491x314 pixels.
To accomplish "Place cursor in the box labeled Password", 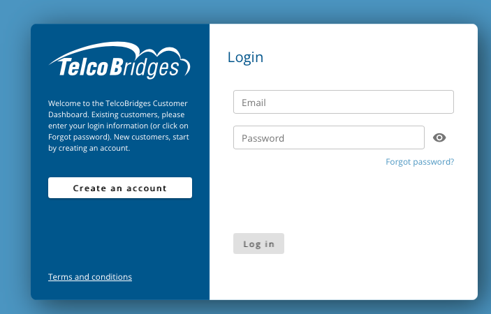I will (x=329, y=137).
